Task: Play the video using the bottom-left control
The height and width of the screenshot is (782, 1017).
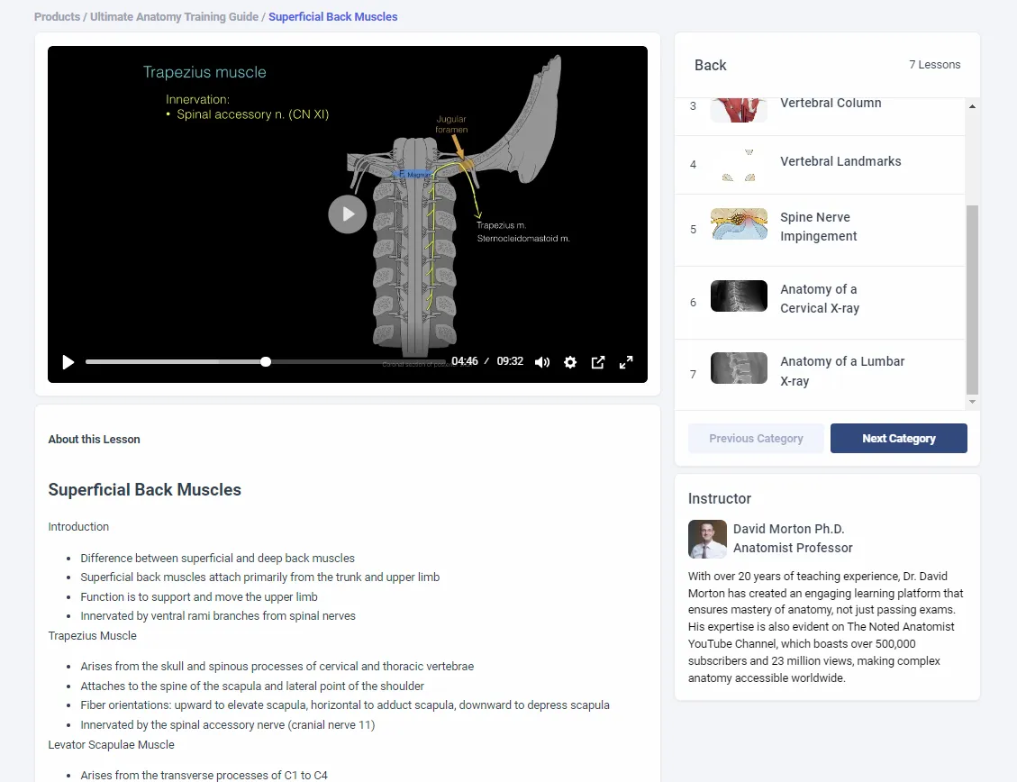Action: (x=68, y=361)
